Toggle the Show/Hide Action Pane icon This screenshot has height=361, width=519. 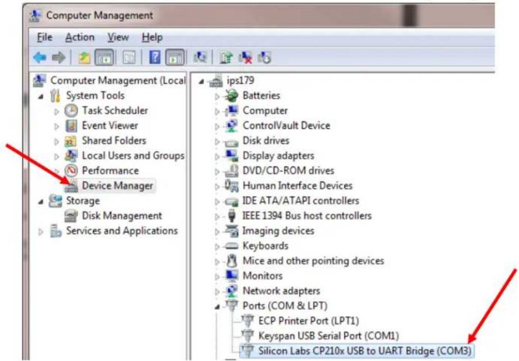pos(175,57)
